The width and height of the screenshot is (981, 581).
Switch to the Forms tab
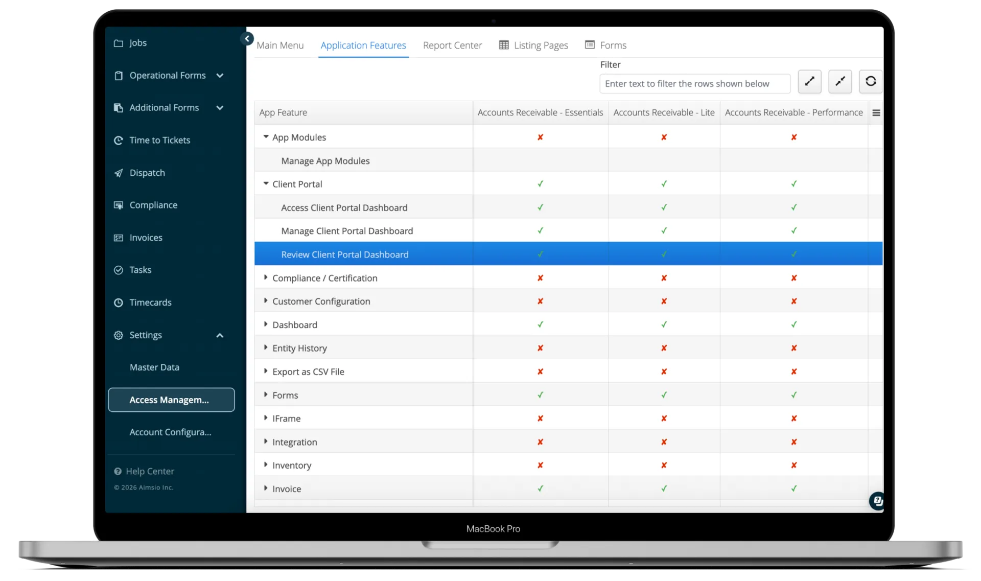pos(606,45)
